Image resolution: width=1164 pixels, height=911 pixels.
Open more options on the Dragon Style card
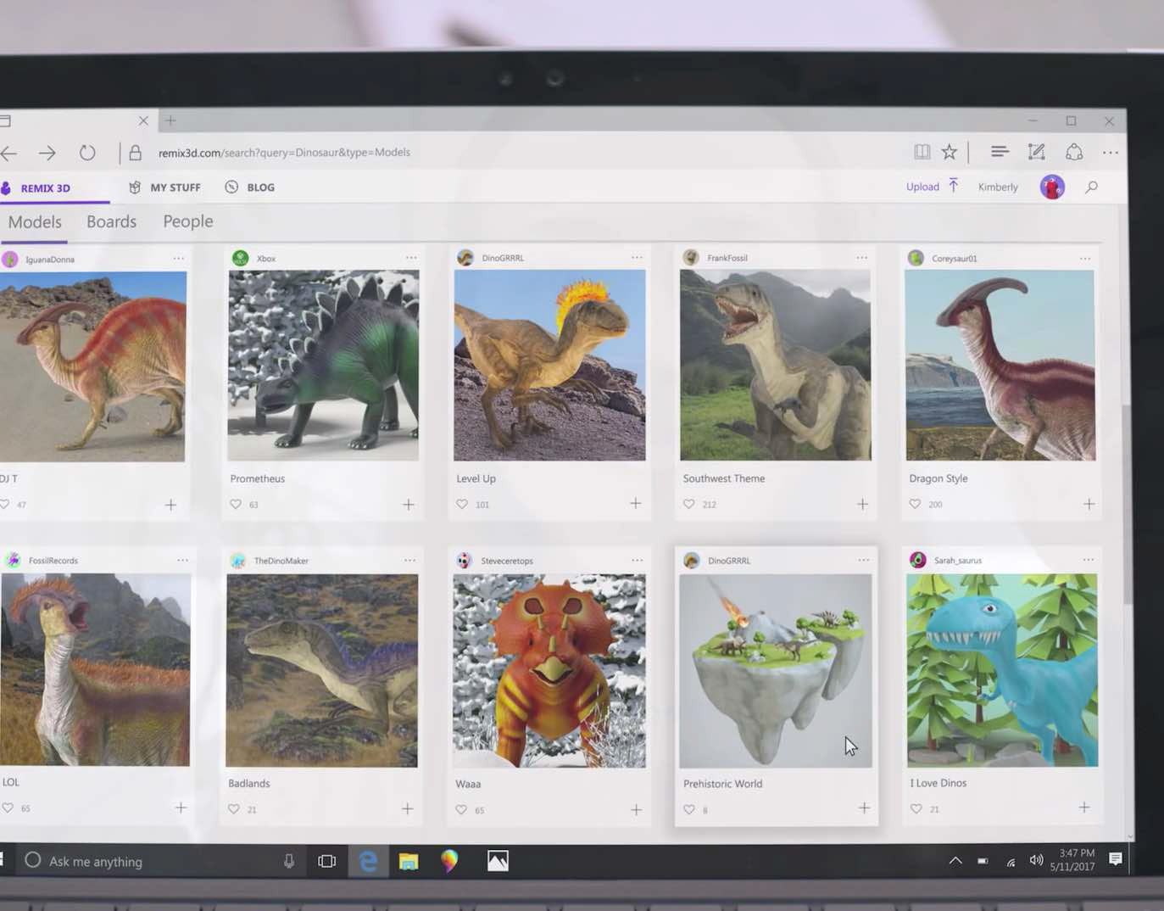pyautogui.click(x=1085, y=258)
